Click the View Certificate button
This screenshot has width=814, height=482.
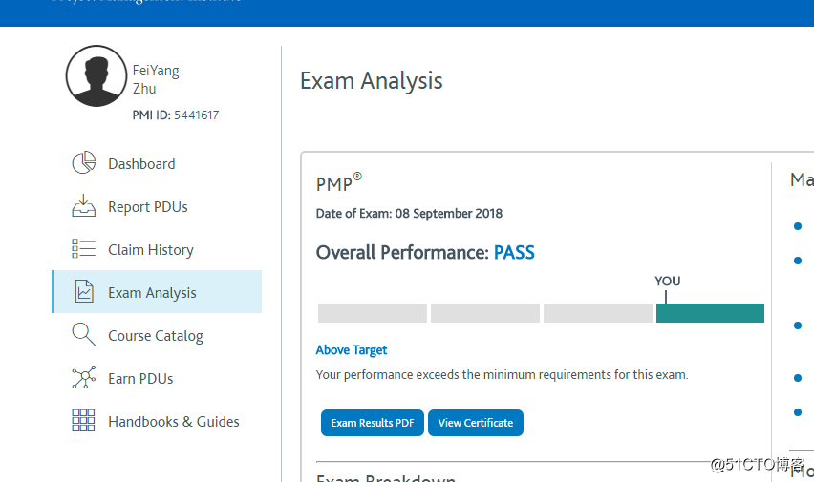pyautogui.click(x=476, y=423)
